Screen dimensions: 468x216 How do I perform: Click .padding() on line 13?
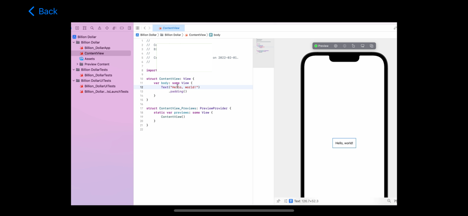[178, 92]
